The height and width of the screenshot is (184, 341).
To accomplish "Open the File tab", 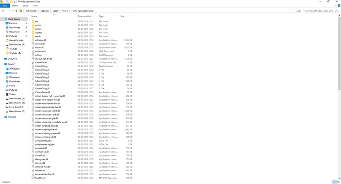I will [x=5, y=5].
